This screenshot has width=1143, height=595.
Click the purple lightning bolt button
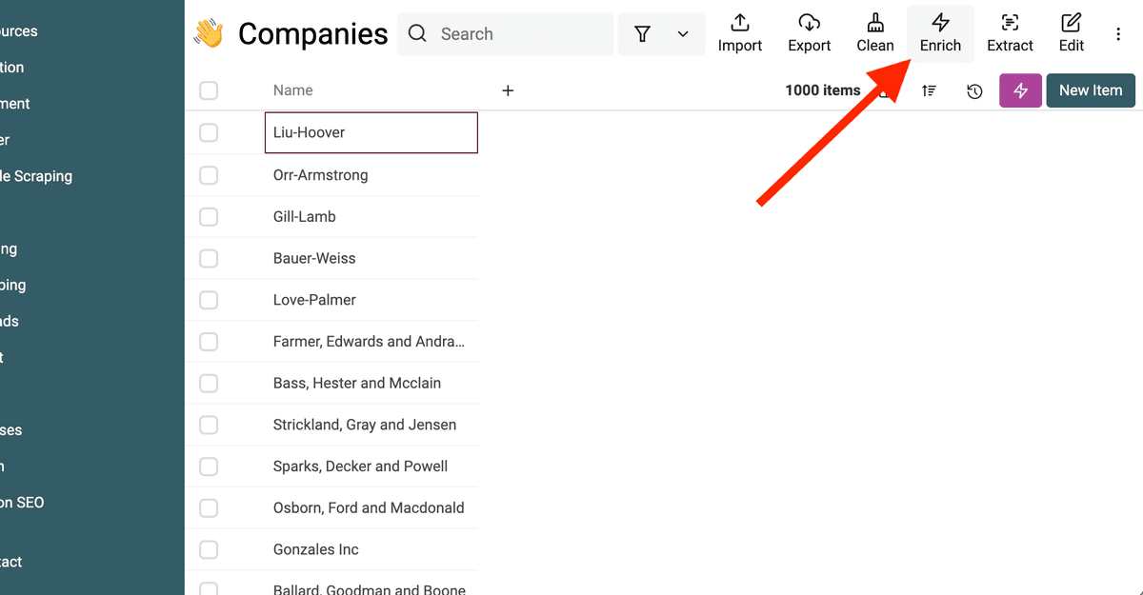coord(1020,90)
